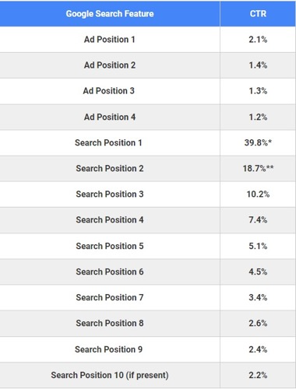296x389 pixels.
Task: Click the Search Position 7 label
Action: [110, 297]
